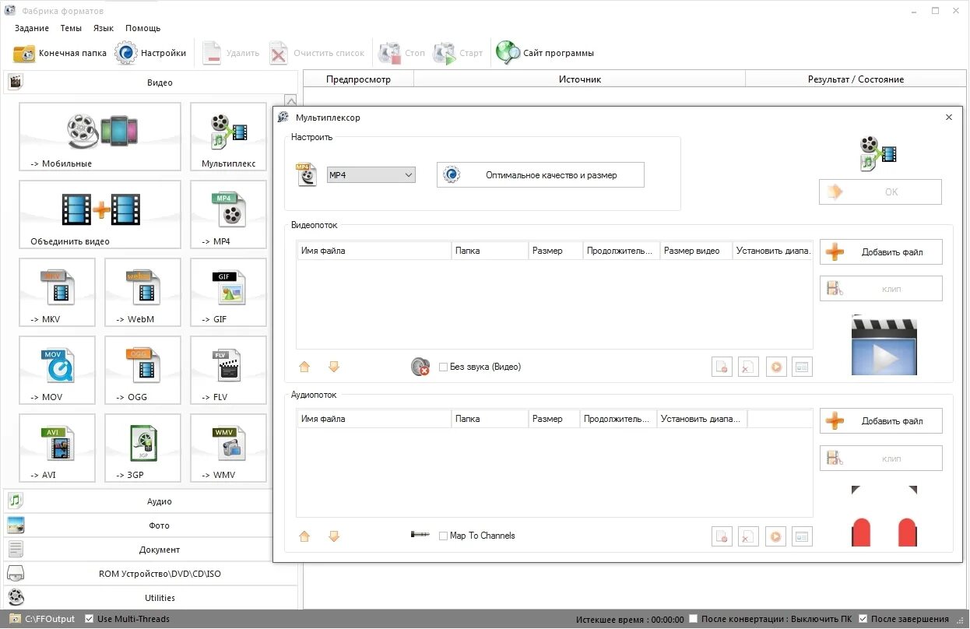Click Предпросмотр column header

(x=358, y=79)
